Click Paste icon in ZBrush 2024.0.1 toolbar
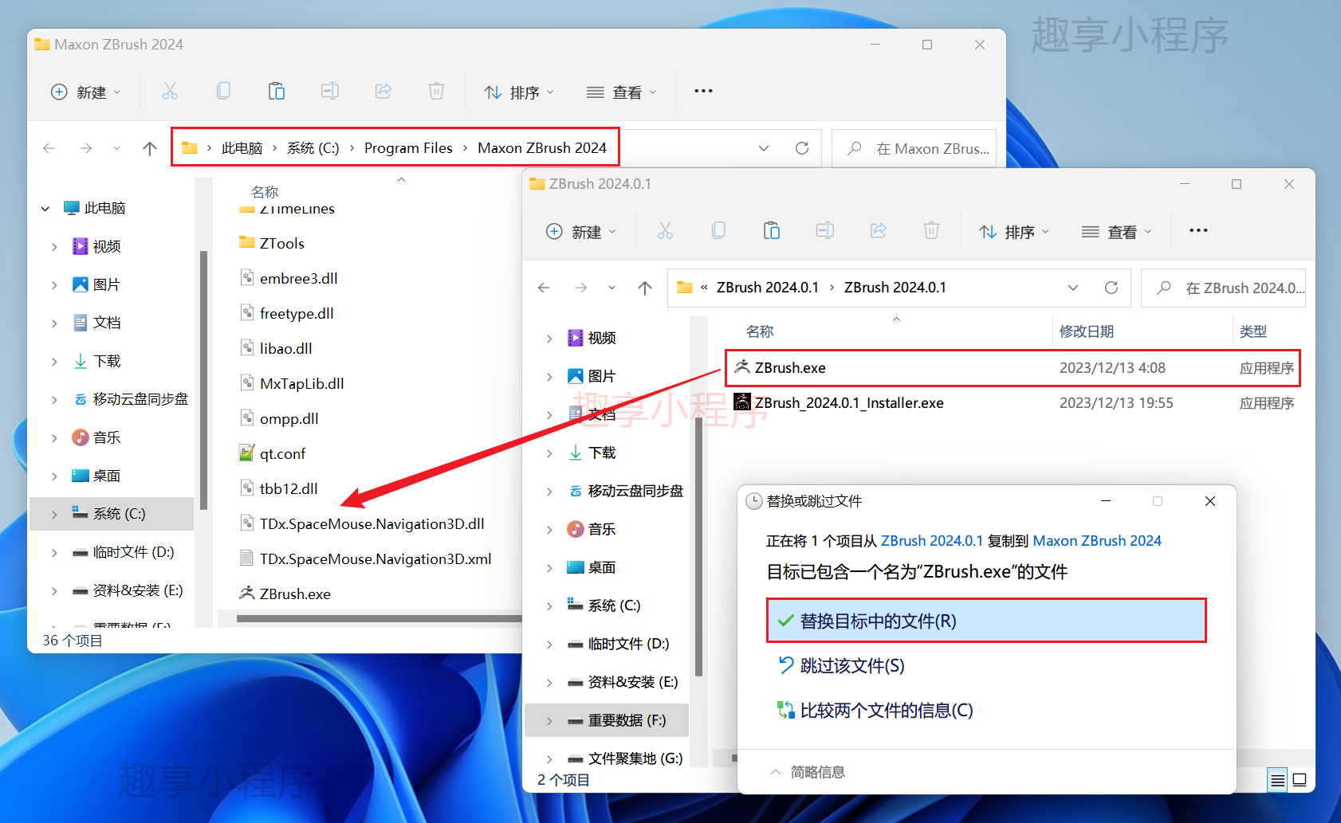 pos(772,231)
